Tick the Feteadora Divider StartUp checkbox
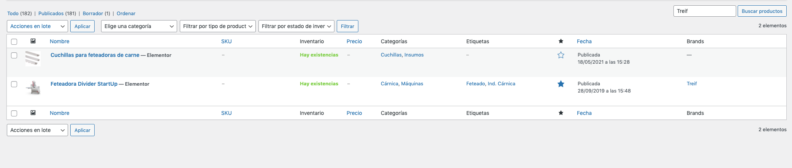Screen dimensions: 792x168 [x=14, y=84]
